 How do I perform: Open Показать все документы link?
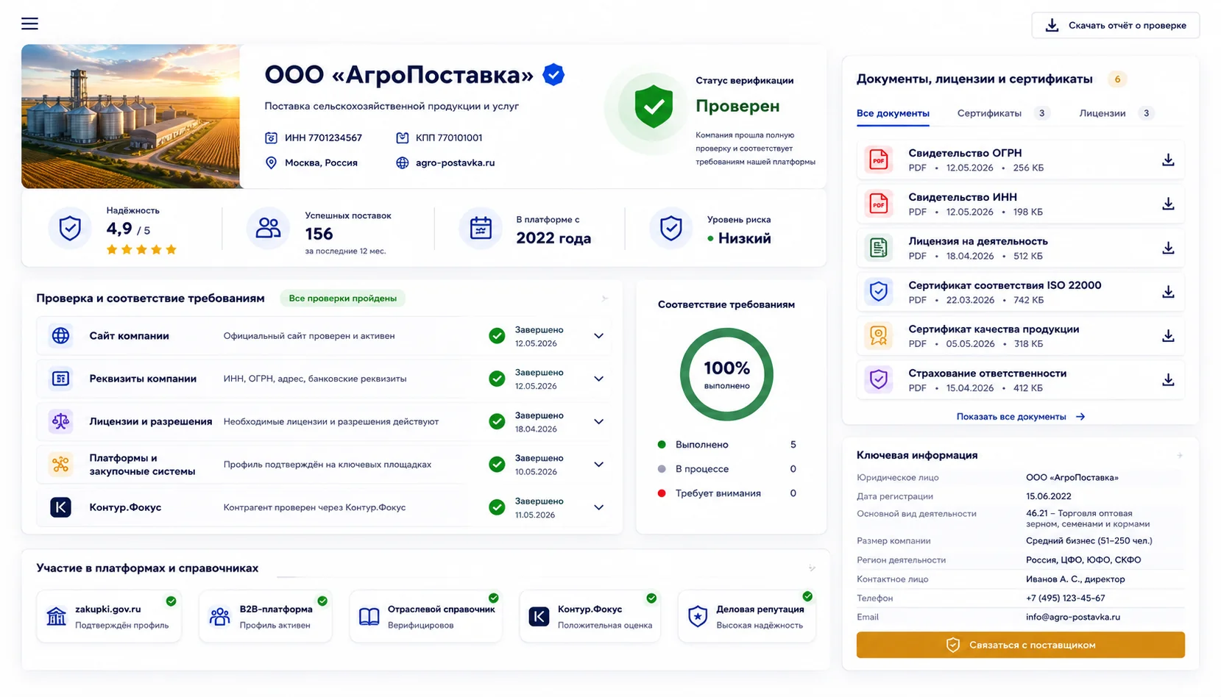click(x=1020, y=417)
